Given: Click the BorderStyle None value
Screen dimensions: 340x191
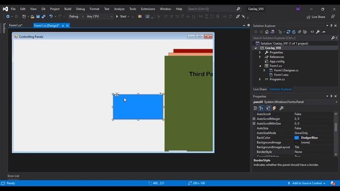Looking at the screenshot, I should pos(298,152).
